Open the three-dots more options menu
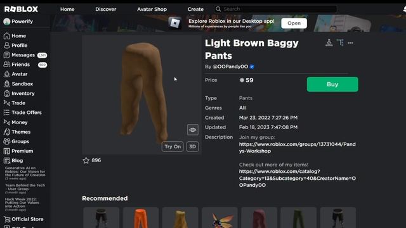The image size is (406, 228). tap(350, 43)
